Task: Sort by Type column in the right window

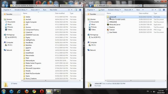Action: (x=155, y=13)
